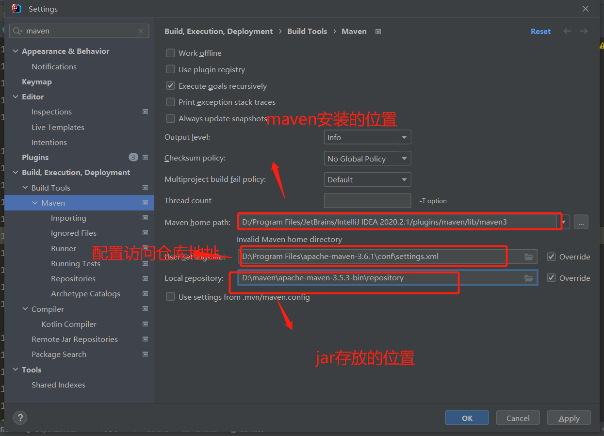Click the project icon beside Archetype Catalogs
Image resolution: width=604 pixels, height=436 pixels.
[145, 293]
